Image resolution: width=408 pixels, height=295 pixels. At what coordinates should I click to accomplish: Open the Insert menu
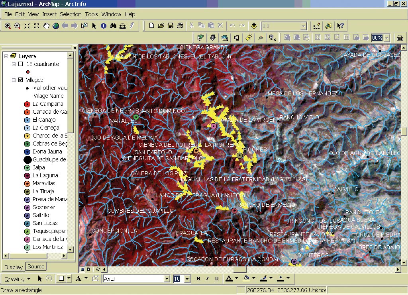pyautogui.click(x=49, y=14)
